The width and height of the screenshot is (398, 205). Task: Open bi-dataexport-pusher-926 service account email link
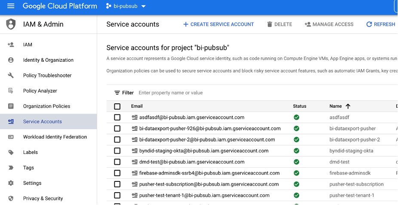(x=210, y=129)
